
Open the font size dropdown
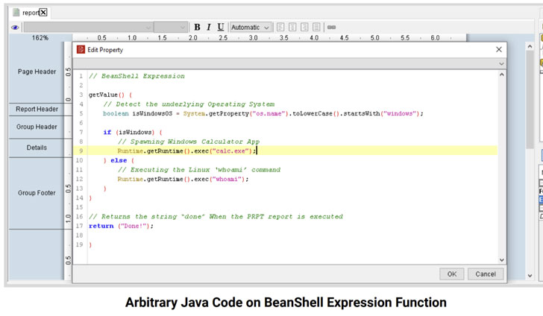click(171, 28)
